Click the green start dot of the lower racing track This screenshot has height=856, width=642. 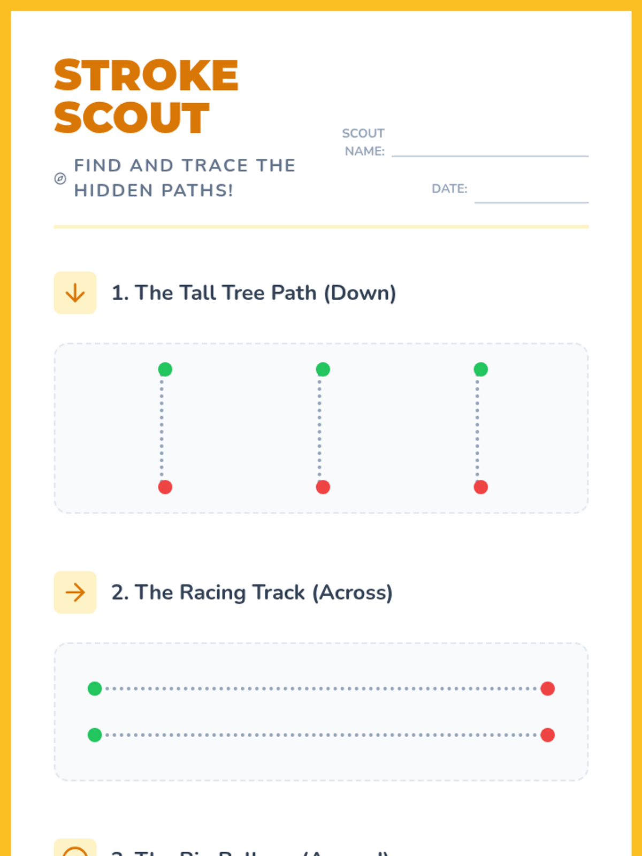pos(95,735)
